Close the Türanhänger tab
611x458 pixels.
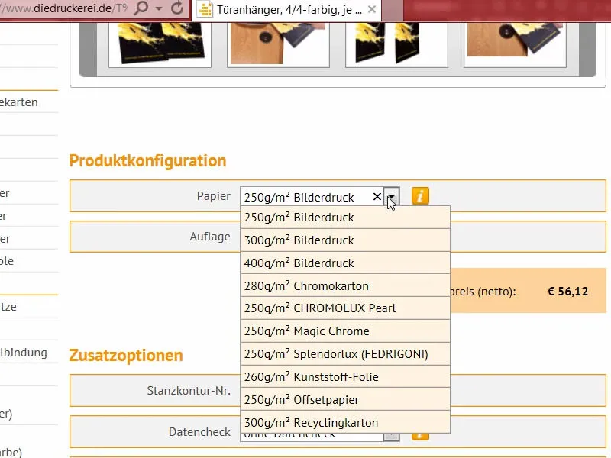click(372, 9)
